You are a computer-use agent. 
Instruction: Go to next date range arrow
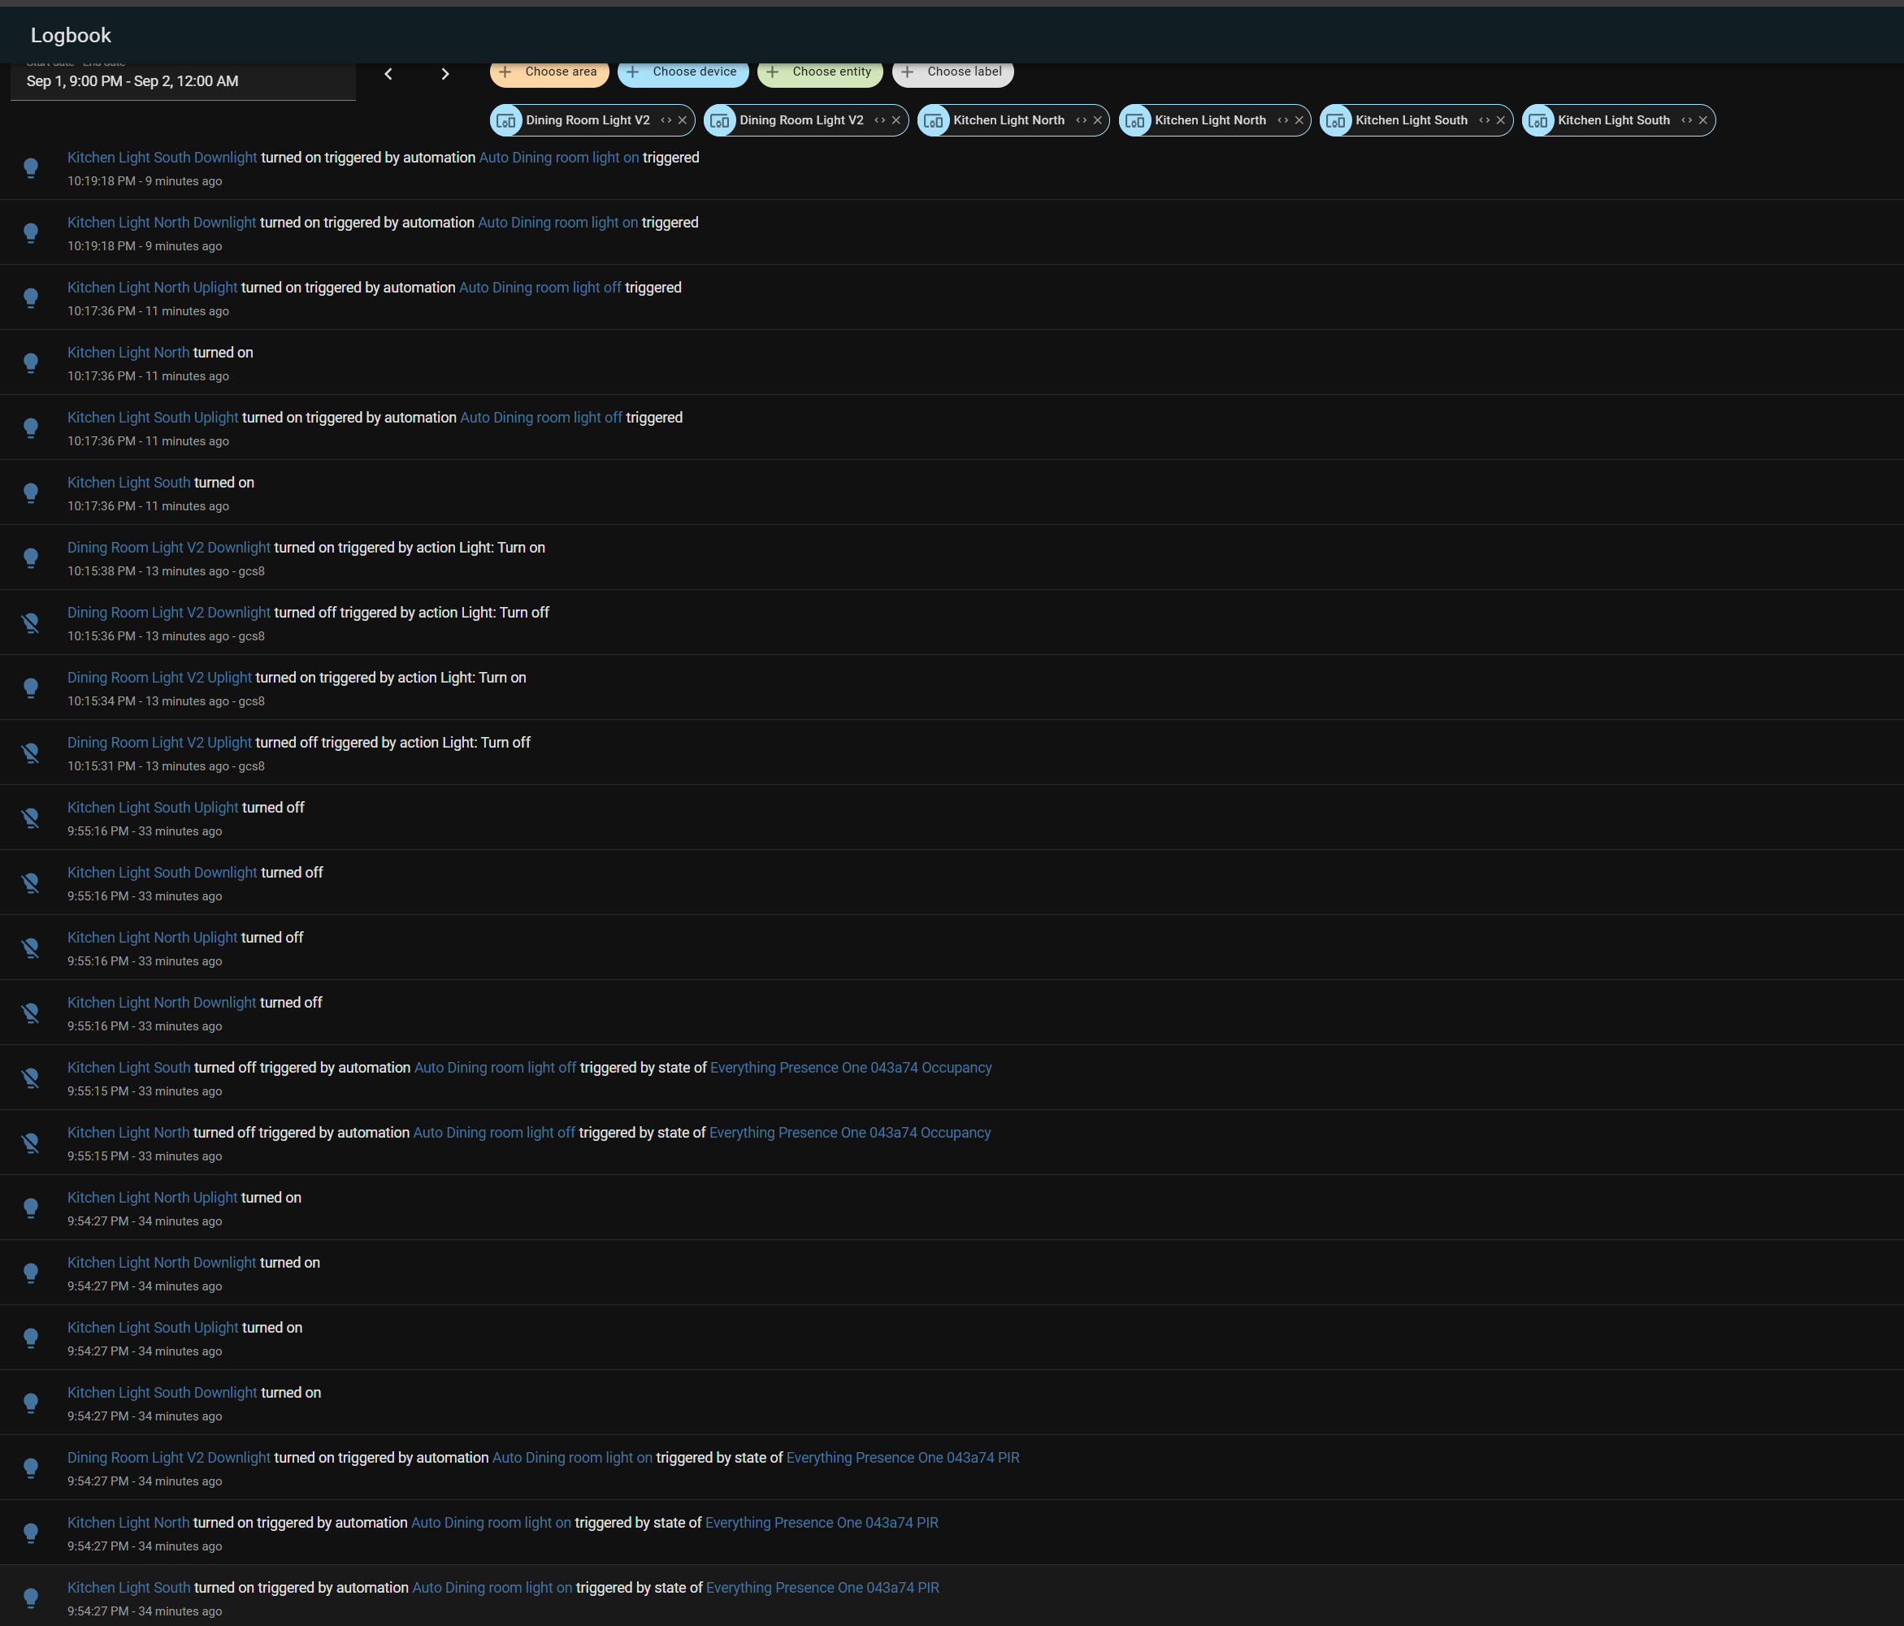click(445, 73)
